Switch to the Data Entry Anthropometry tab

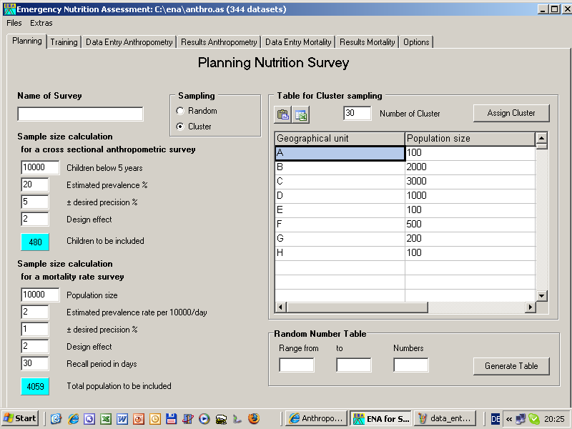click(x=129, y=42)
